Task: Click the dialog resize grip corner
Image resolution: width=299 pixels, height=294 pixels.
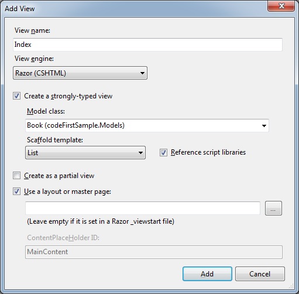Action: click(291, 286)
